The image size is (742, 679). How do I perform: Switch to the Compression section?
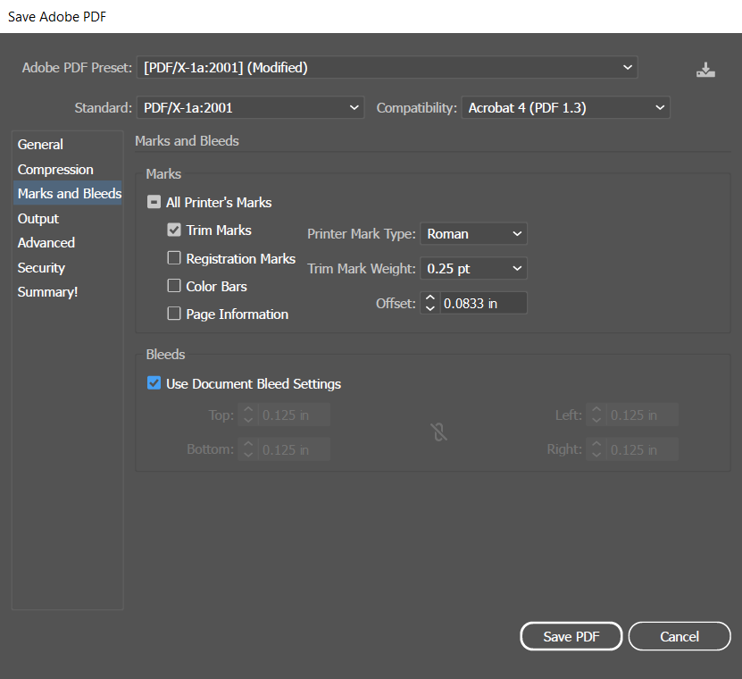[x=67, y=169]
